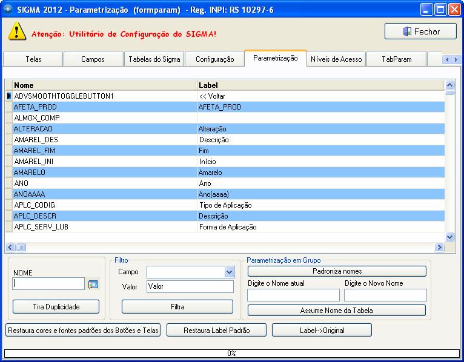Select the ANO name cell
The image size is (464, 362).
[x=105, y=183]
